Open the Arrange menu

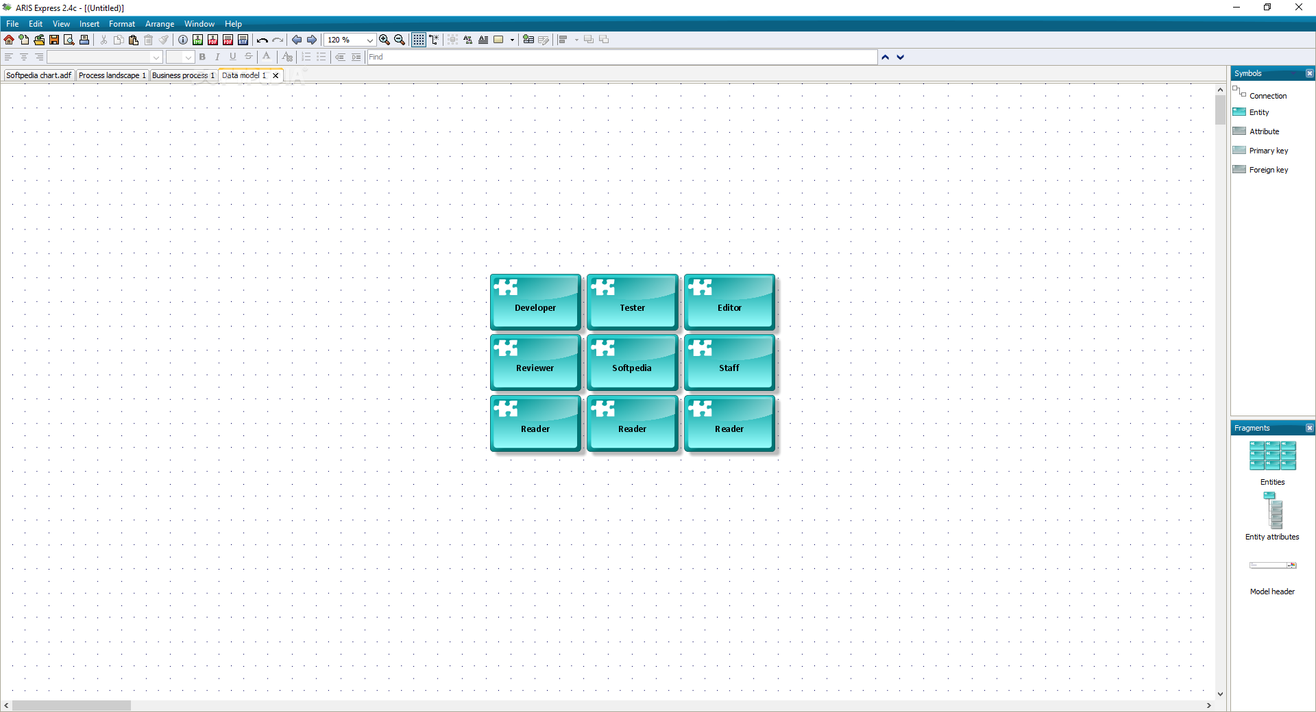[x=160, y=24]
